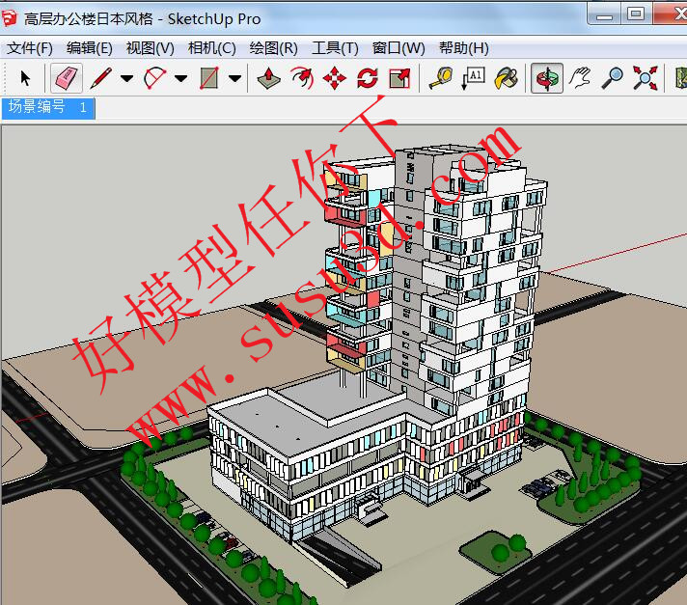The image size is (687, 605).
Task: Pick the Pencil line tool
Action: click(101, 78)
